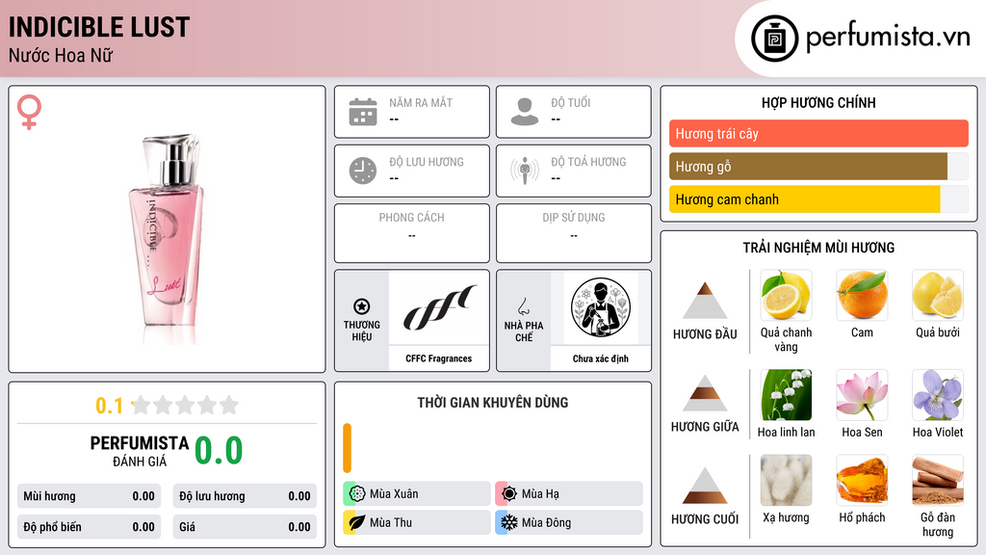Screen dimensions: 986x555
Task: Click the perfumer illustration above Chưa xác định
Action: (601, 307)
